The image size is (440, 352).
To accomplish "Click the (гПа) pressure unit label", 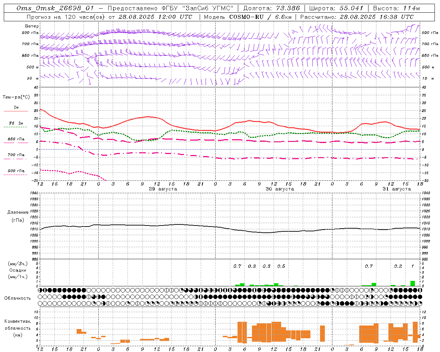I will pyautogui.click(x=18, y=220).
